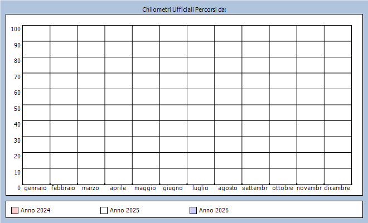The height and width of the screenshot is (223, 368).
Task: Pick the ottobre label below the chart
Action: click(x=283, y=188)
